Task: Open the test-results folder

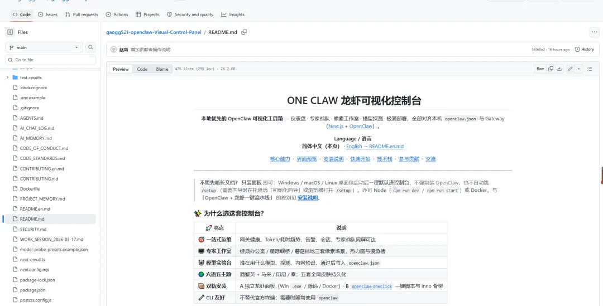Action: coord(31,77)
